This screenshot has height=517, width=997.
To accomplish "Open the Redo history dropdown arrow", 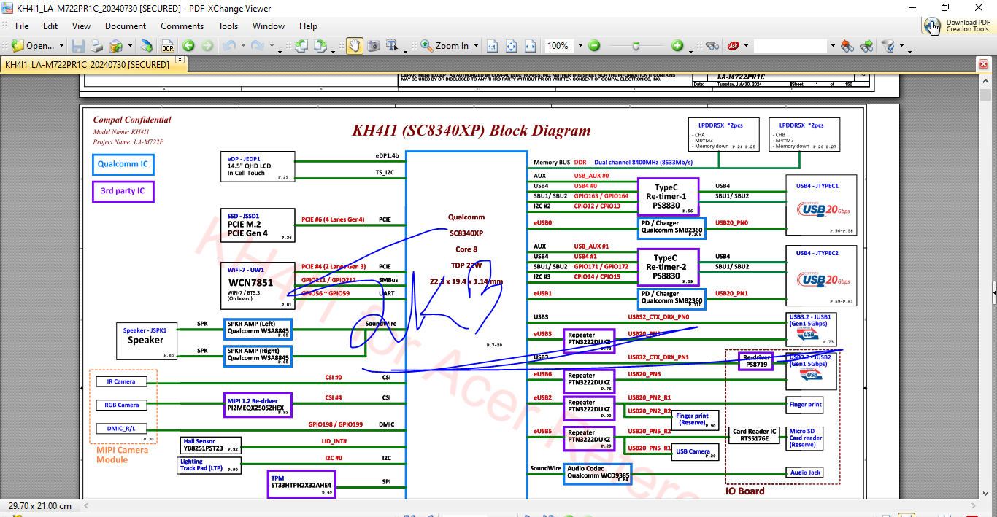I will 270,46.
